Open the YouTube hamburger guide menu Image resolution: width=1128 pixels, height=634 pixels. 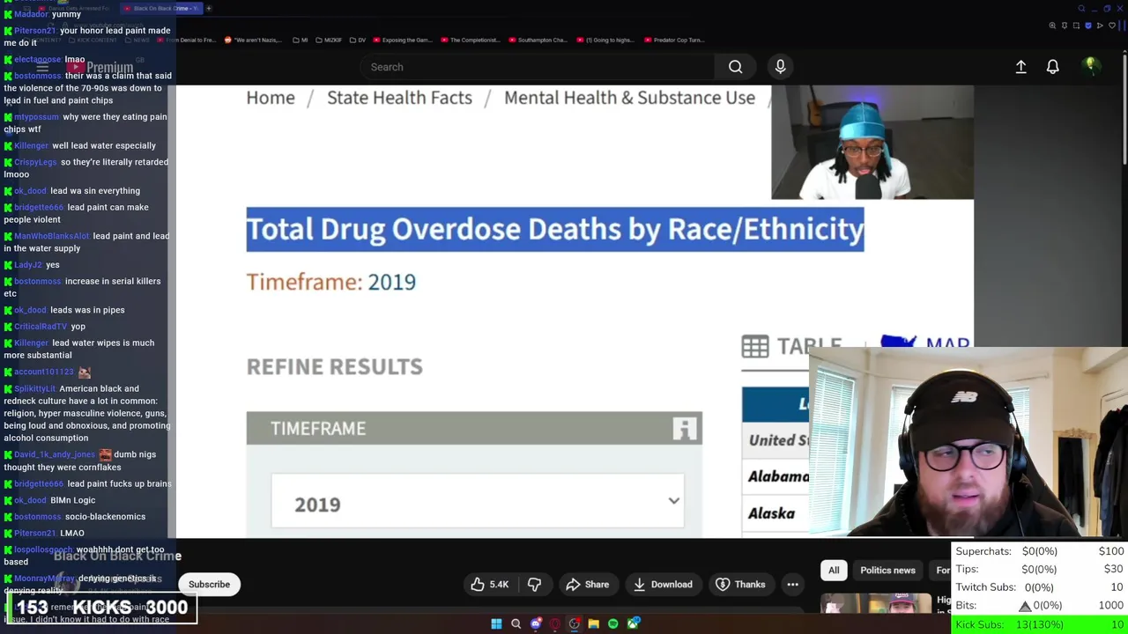[x=42, y=67]
